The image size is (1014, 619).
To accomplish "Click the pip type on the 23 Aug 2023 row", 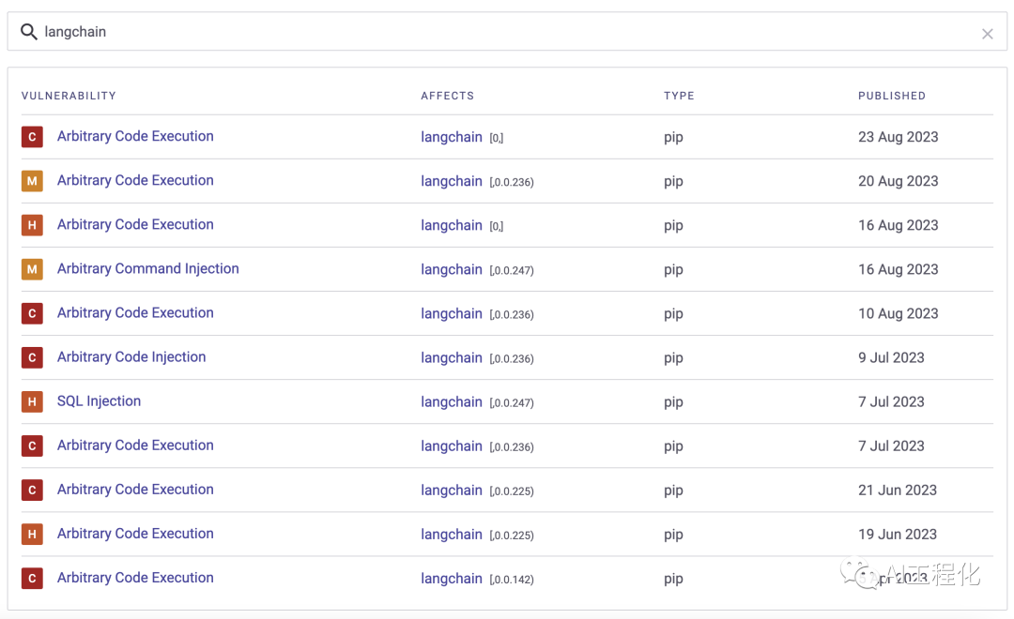I will 673,138.
